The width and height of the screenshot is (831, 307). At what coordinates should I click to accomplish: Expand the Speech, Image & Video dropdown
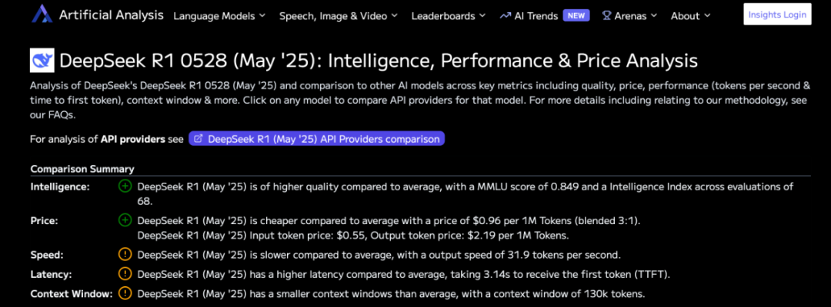[339, 16]
